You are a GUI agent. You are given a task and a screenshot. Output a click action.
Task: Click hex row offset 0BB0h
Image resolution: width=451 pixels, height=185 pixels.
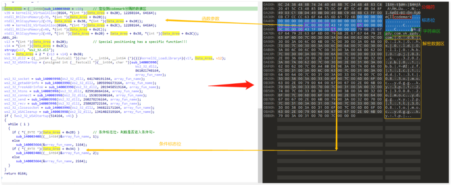tap(268, 115)
